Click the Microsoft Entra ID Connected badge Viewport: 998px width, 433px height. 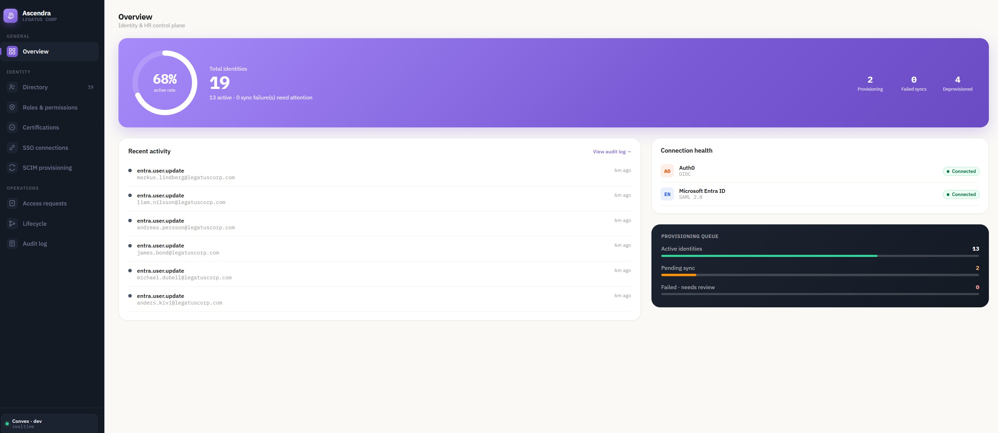(x=961, y=194)
